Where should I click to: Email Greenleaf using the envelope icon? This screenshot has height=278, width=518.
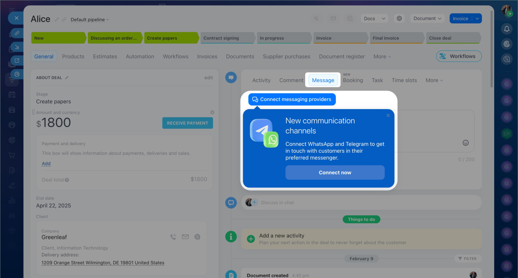pyautogui.click(x=185, y=237)
